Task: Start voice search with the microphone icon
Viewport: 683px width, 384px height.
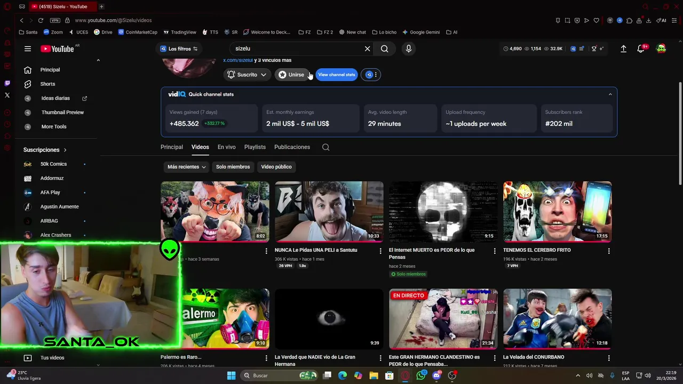Action: pyautogui.click(x=409, y=49)
